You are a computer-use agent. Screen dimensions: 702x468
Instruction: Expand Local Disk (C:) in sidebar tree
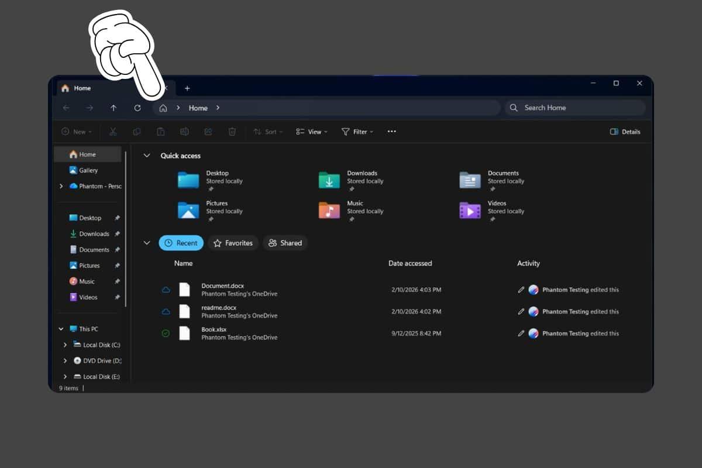pos(65,345)
